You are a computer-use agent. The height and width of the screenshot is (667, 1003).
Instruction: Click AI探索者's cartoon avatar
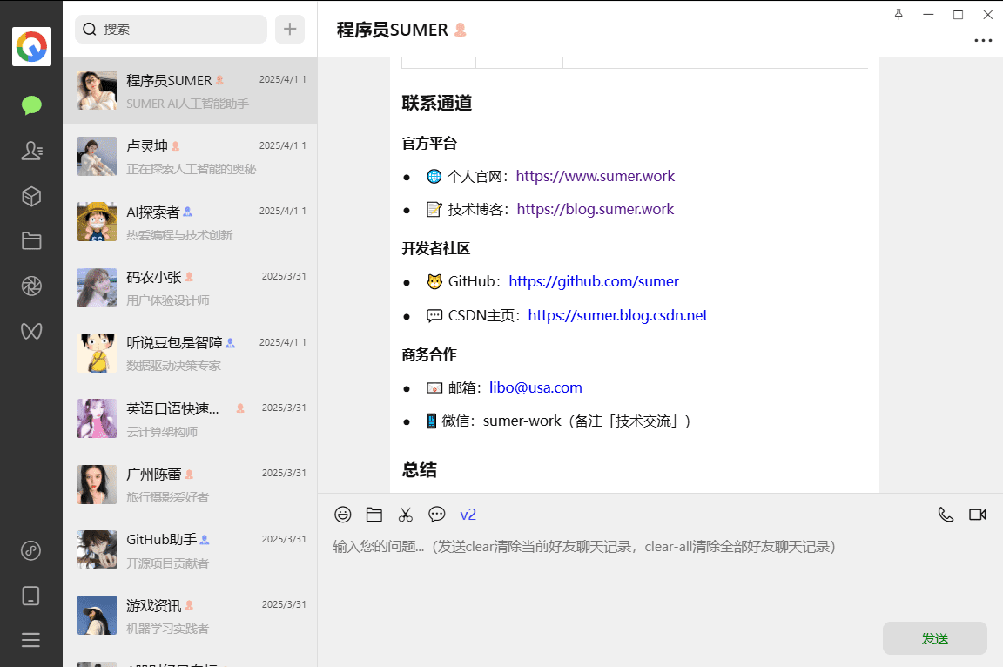click(98, 222)
